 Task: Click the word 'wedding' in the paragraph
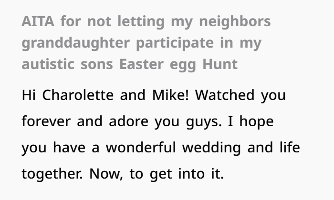212,149
